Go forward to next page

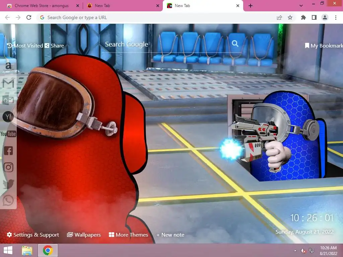click(18, 17)
